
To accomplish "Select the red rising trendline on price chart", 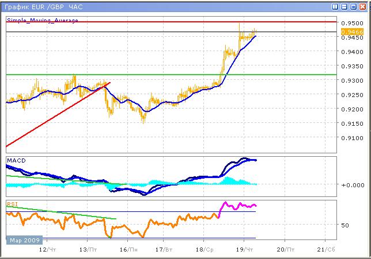I will [58, 114].
